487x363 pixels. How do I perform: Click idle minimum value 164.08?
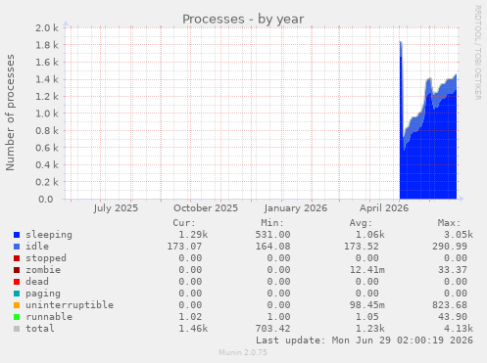click(272, 247)
